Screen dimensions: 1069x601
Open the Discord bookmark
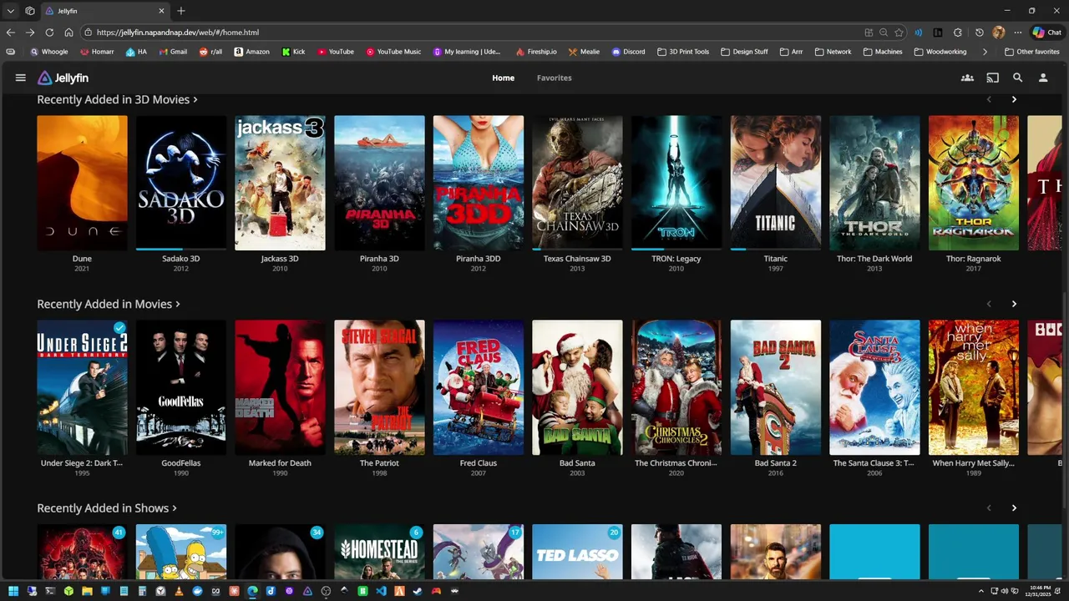tap(628, 52)
